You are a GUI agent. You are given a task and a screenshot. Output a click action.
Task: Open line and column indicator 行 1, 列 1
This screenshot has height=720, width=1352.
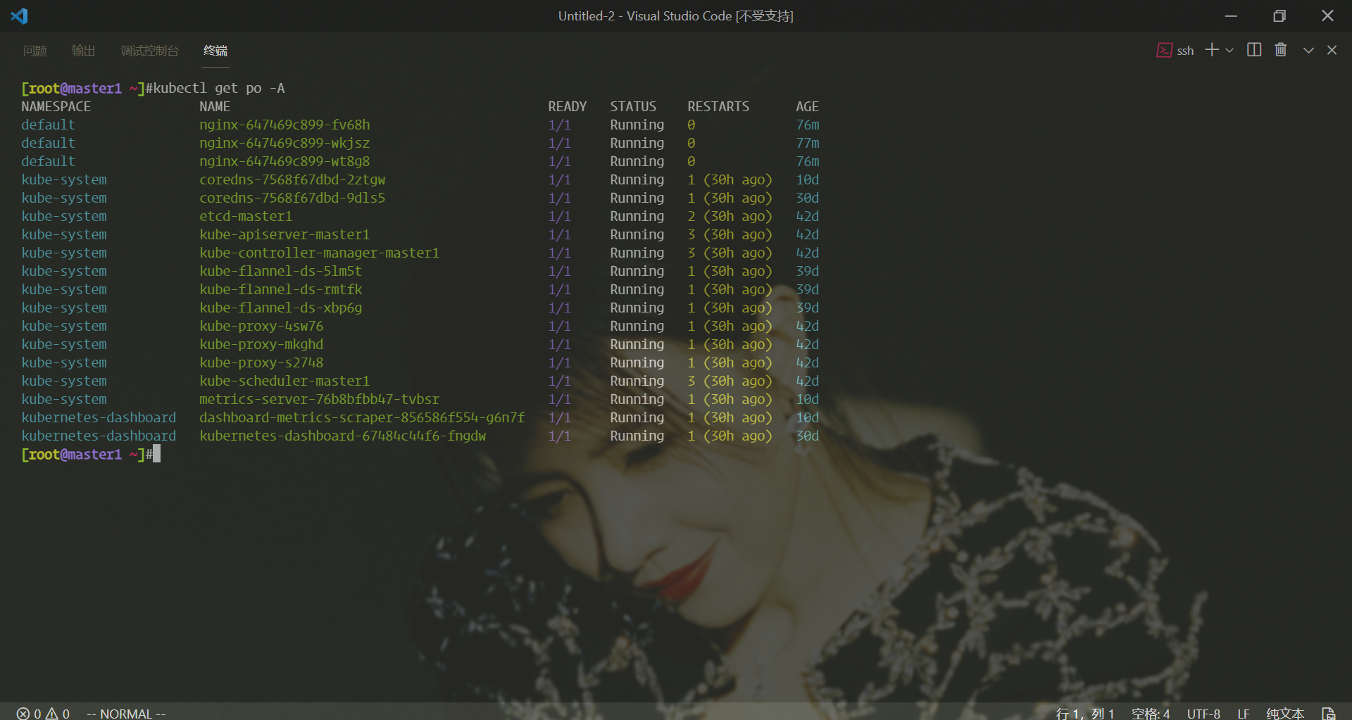(1085, 713)
